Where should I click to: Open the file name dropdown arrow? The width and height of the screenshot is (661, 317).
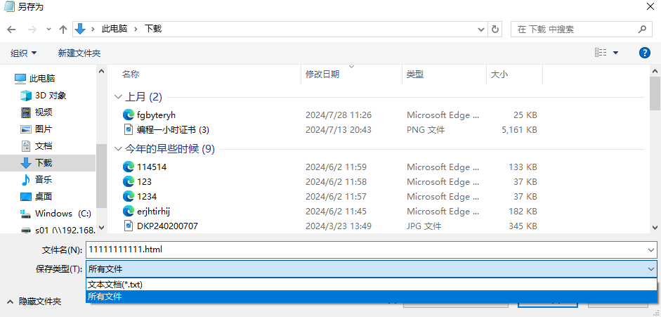point(651,250)
